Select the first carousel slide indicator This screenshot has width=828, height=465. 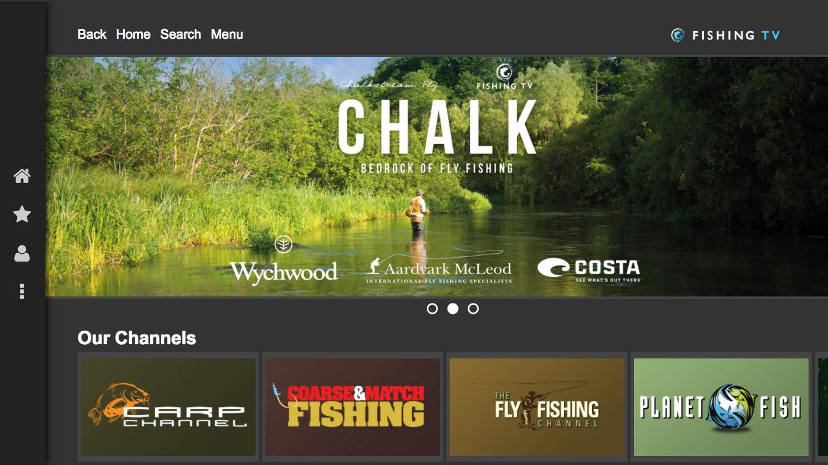point(432,309)
